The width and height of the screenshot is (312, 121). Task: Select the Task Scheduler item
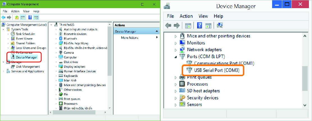(25, 34)
